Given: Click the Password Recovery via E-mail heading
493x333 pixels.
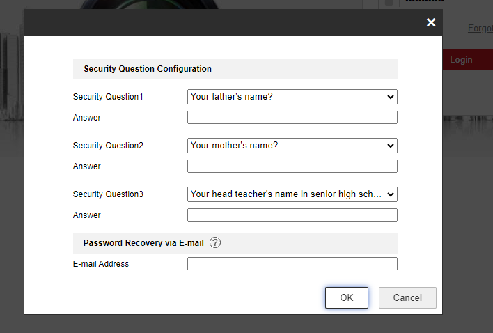Looking at the screenshot, I should [x=143, y=243].
